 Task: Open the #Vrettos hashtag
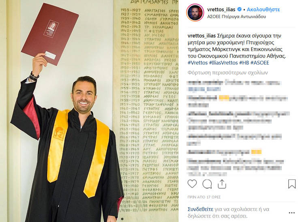point(198,63)
